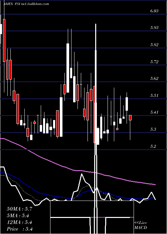This screenshot has width=167, height=234.
Task: Click the first tall red candle below 6.03
Action: pos(4,40)
